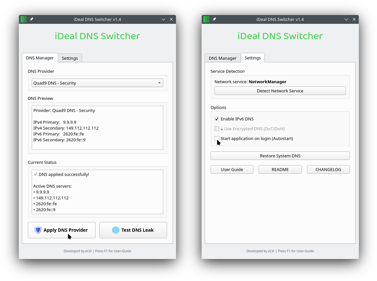This screenshot has width=377, height=281.
Task: Toggle pin icon in left window titlebar
Action: tap(31, 19)
